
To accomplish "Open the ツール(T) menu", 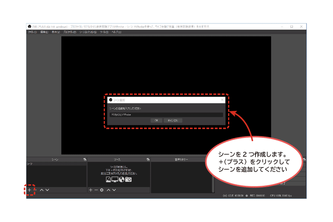I will (x=104, y=32).
